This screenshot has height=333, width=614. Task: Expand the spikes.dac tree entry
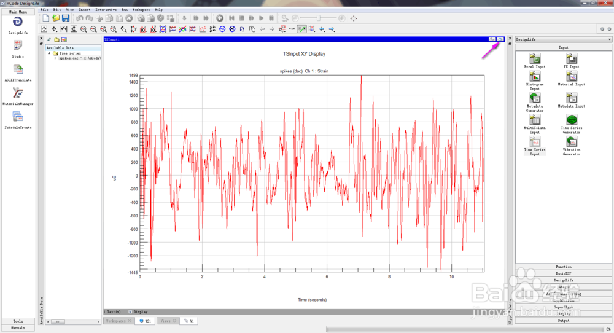point(55,58)
